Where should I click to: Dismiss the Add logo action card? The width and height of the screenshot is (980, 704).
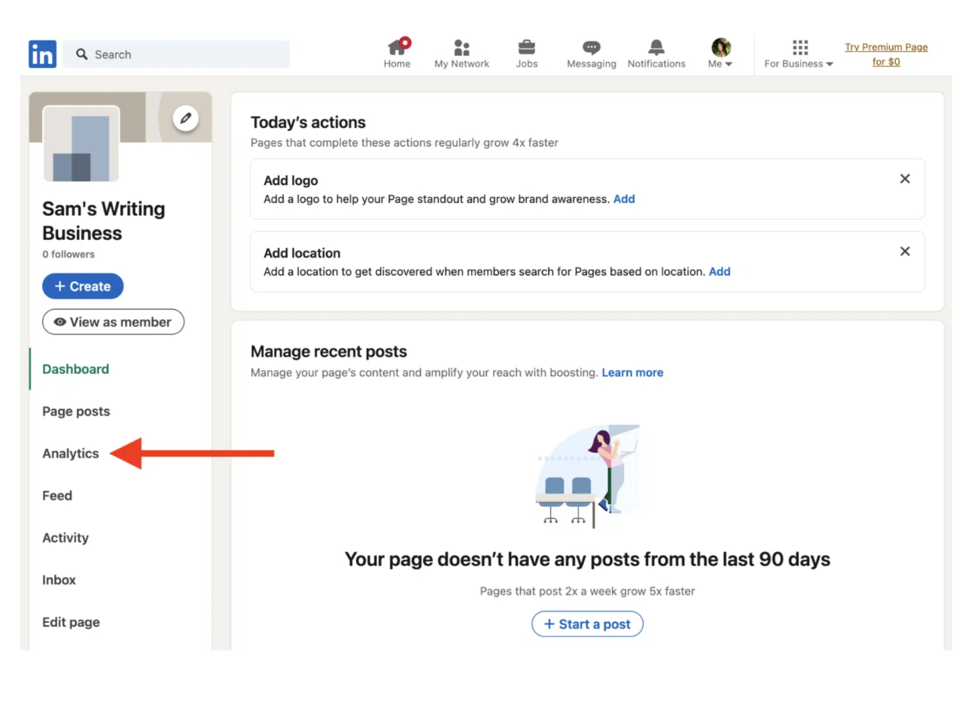pyautogui.click(x=905, y=179)
